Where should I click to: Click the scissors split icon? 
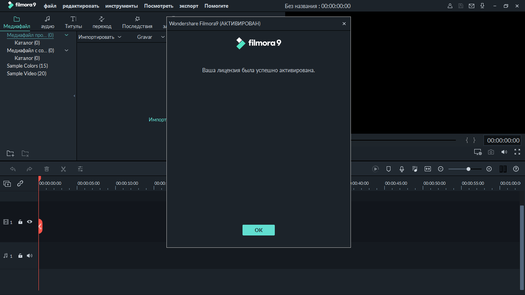(x=63, y=169)
